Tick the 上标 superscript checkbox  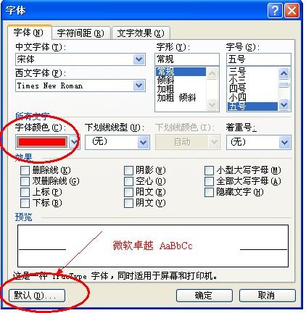pos(25,192)
